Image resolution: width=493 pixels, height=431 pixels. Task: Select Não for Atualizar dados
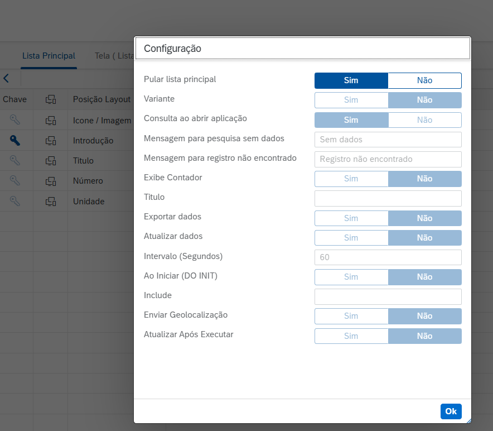point(425,238)
